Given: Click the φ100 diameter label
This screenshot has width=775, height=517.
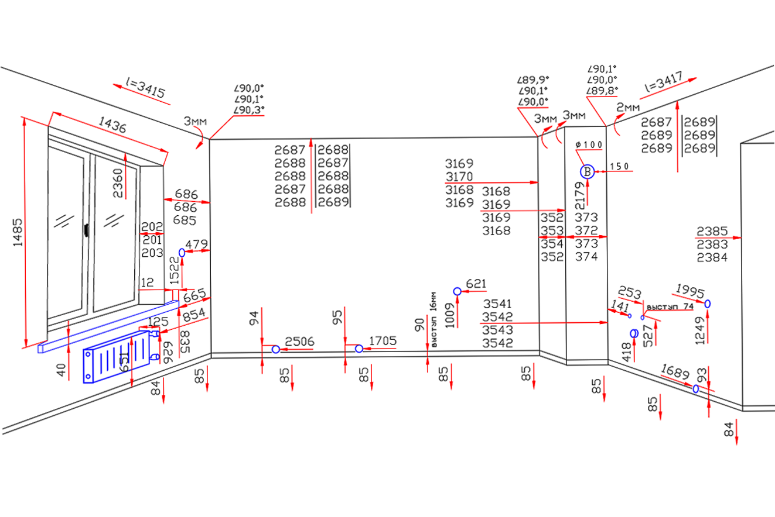Looking at the screenshot, I should [x=589, y=144].
